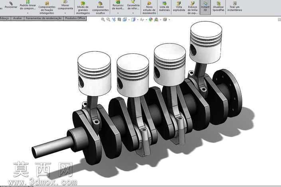Screen dimensions: 281x187
Task: Open the Ferramentas de renderização tab
Action: click(44, 18)
